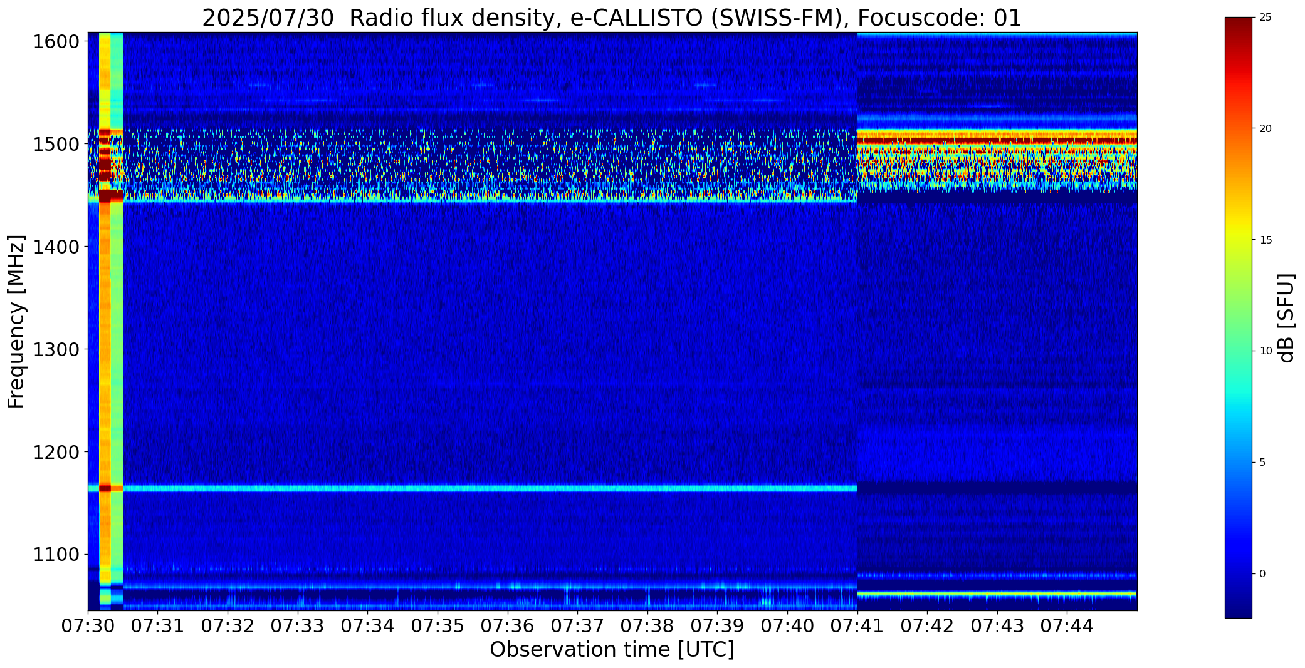Image resolution: width=1305 pixels, height=668 pixels.
Task: Click the colorbar tick label 0
Action: pyautogui.click(x=1262, y=574)
